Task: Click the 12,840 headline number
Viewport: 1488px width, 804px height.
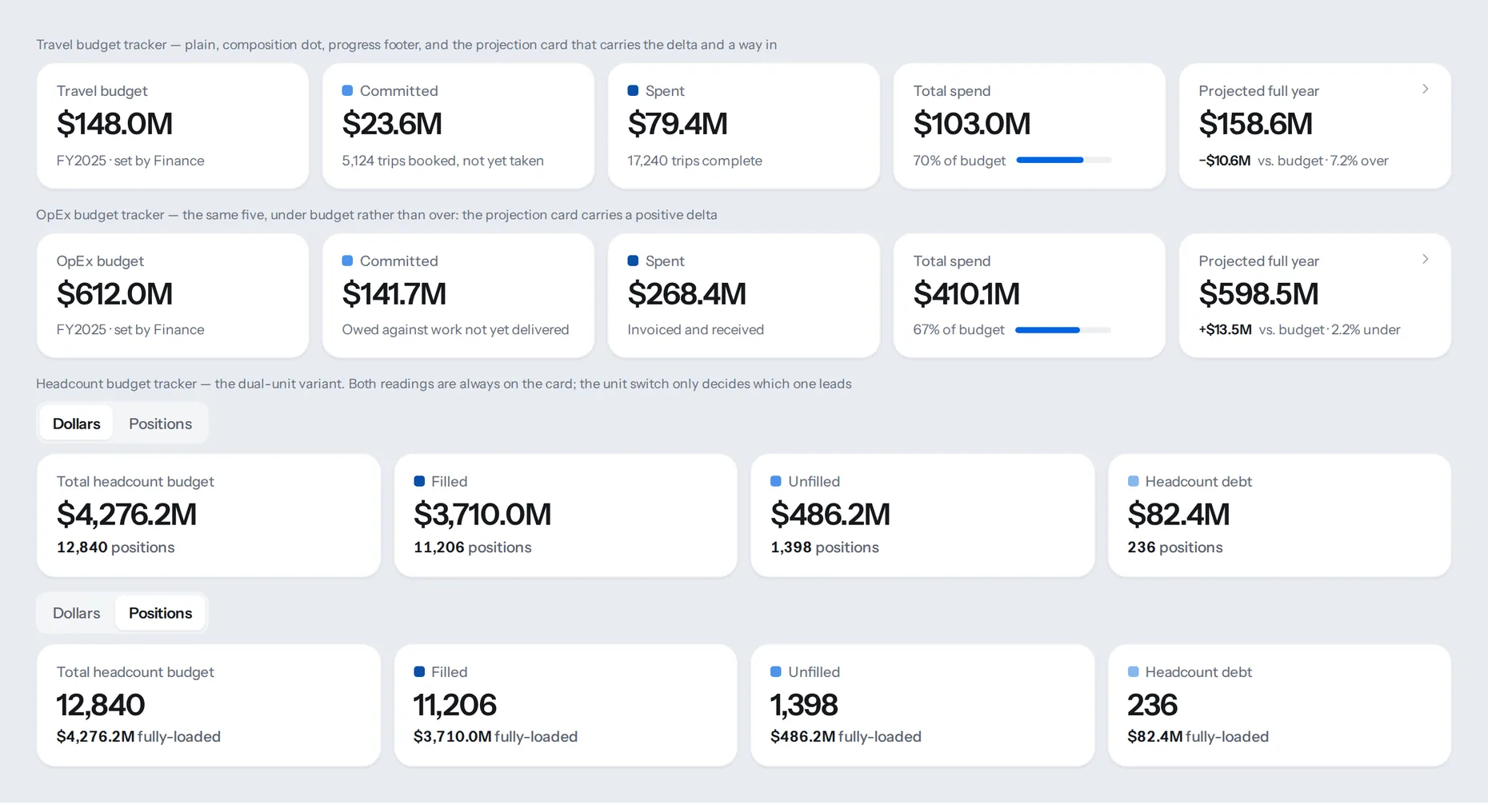Action: [x=100, y=705]
